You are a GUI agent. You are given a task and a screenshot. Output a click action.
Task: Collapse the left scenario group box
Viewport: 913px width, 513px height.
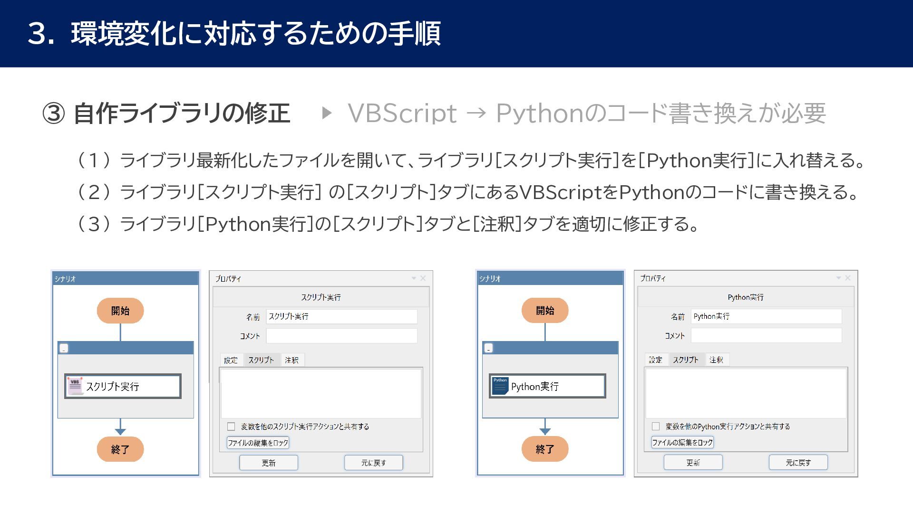click(x=64, y=349)
